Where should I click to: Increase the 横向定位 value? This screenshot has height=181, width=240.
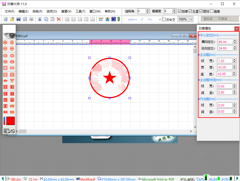point(235,40)
